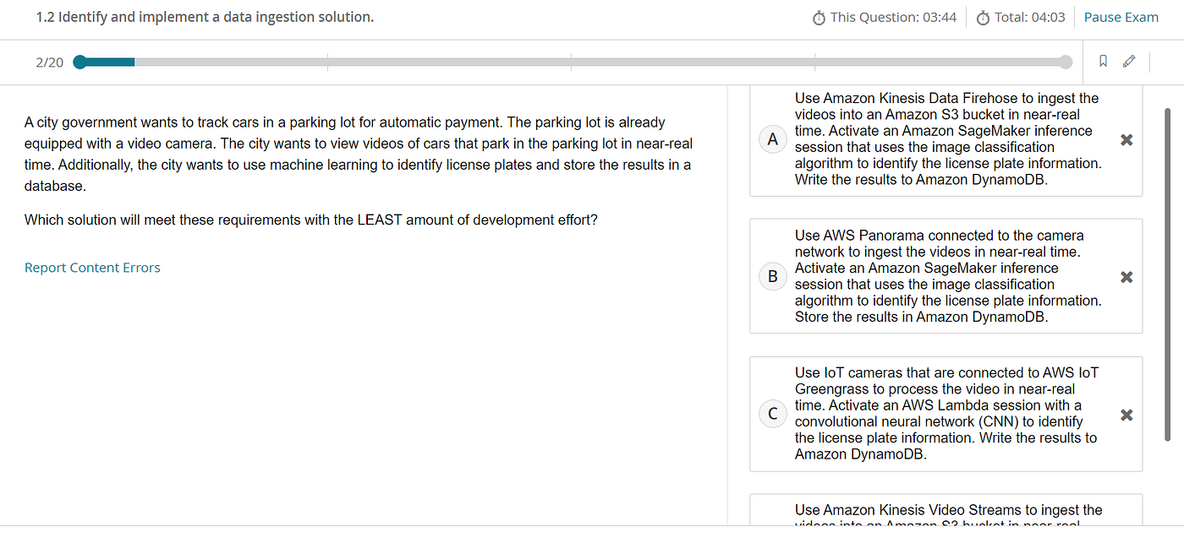Pick answer C radio circle
The image size is (1184, 543).
[x=772, y=415]
